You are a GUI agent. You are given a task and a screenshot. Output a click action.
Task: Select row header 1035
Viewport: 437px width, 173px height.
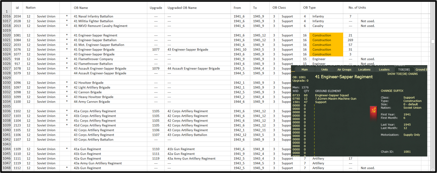point(6,106)
